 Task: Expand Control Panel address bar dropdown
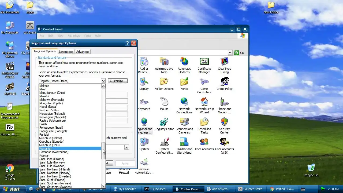pyautogui.click(x=230, y=53)
